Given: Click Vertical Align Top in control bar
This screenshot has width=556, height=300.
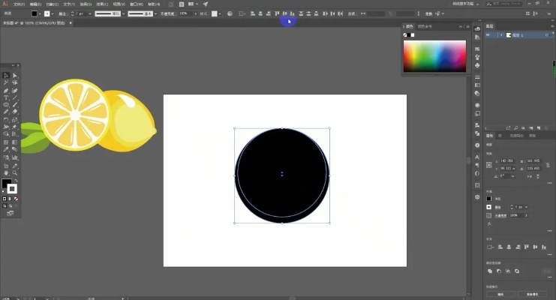Looking at the screenshot, I should coord(277,13).
